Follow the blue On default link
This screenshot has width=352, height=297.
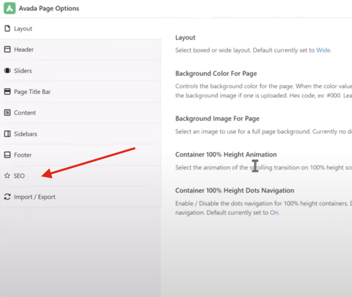[274, 212]
